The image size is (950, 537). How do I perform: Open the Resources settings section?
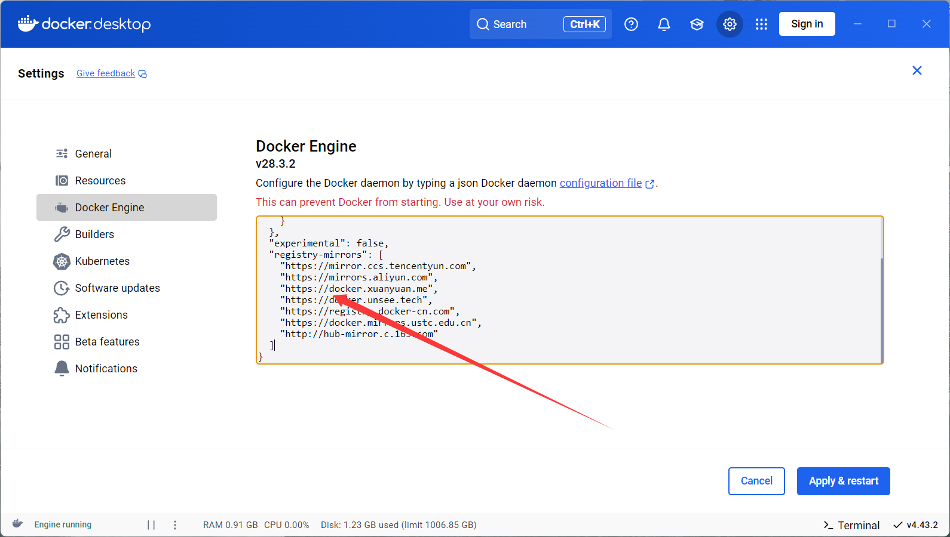point(127,181)
